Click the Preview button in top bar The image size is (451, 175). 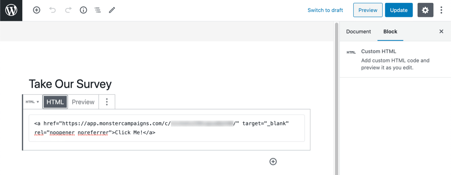click(368, 10)
